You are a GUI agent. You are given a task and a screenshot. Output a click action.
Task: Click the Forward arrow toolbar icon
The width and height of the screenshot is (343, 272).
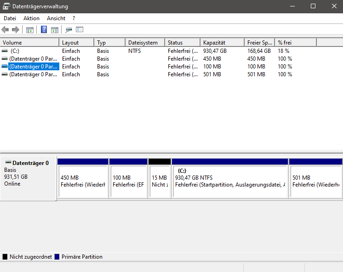(16, 29)
